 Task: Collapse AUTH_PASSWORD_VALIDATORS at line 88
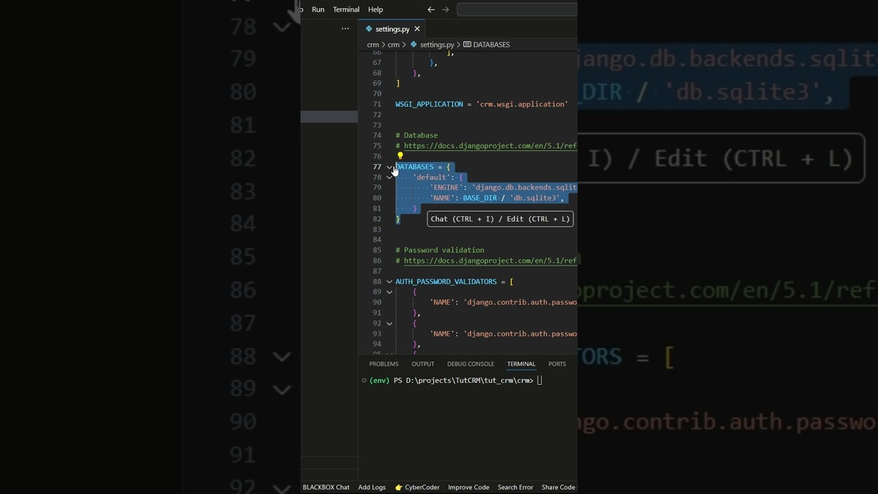(x=389, y=281)
